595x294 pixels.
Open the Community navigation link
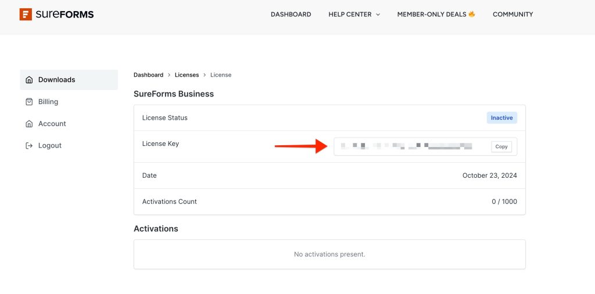coord(512,15)
